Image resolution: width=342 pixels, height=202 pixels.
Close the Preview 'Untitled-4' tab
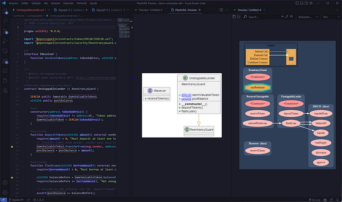click(265, 10)
